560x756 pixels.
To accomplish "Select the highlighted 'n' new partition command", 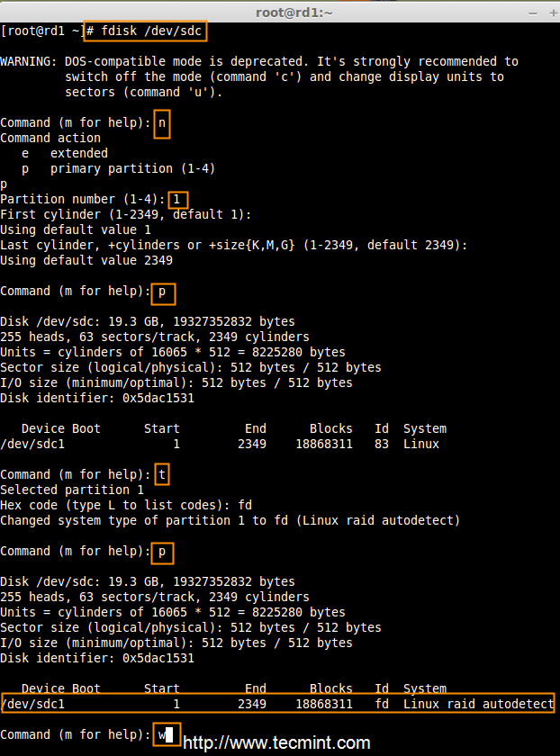I will click(x=161, y=122).
